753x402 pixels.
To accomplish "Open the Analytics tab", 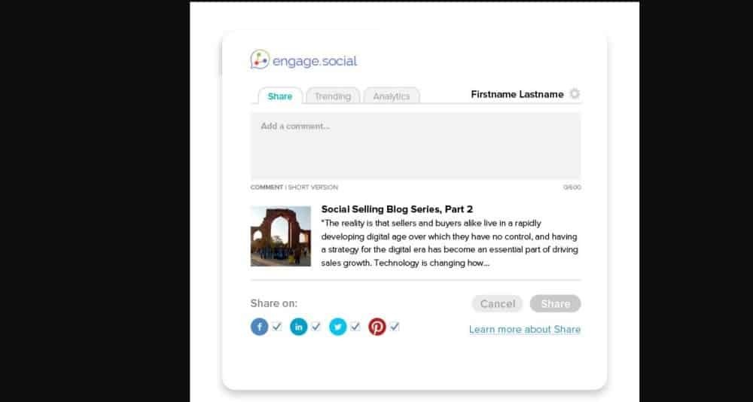I will [391, 96].
